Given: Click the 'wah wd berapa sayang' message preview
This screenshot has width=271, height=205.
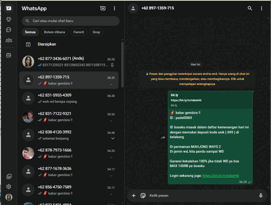Looking at the screenshot, I should (x=60, y=102).
